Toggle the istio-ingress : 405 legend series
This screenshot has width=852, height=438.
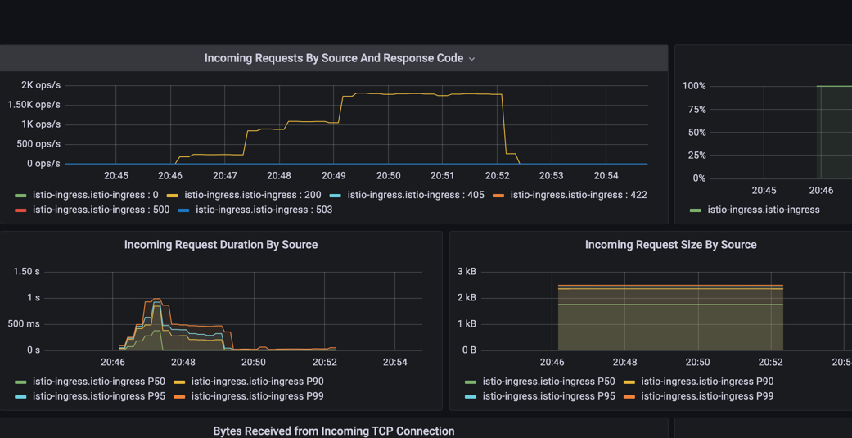pos(416,195)
